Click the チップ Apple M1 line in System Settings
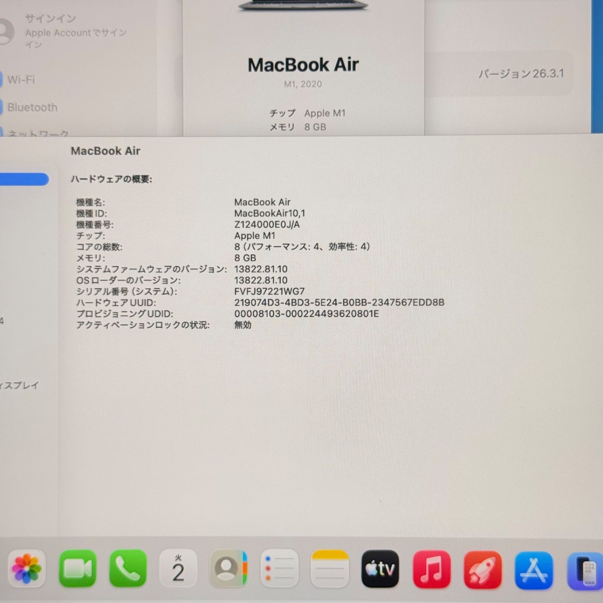The width and height of the screenshot is (603, 603). pos(308,113)
